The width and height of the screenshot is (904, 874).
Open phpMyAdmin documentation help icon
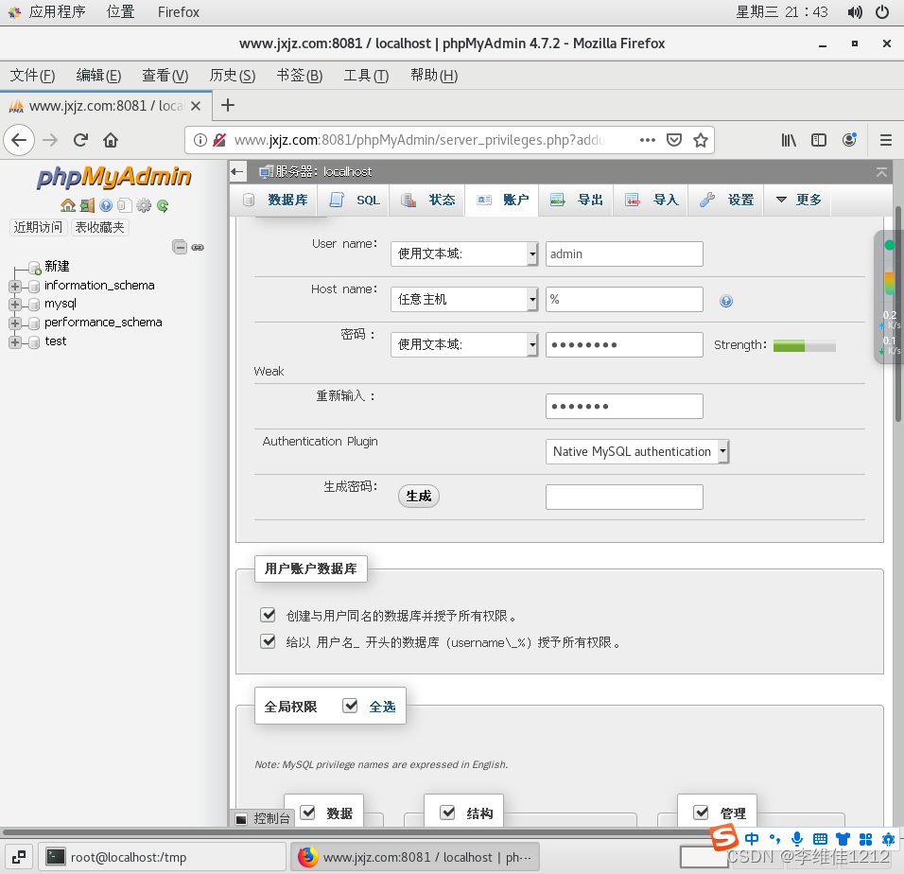106,205
